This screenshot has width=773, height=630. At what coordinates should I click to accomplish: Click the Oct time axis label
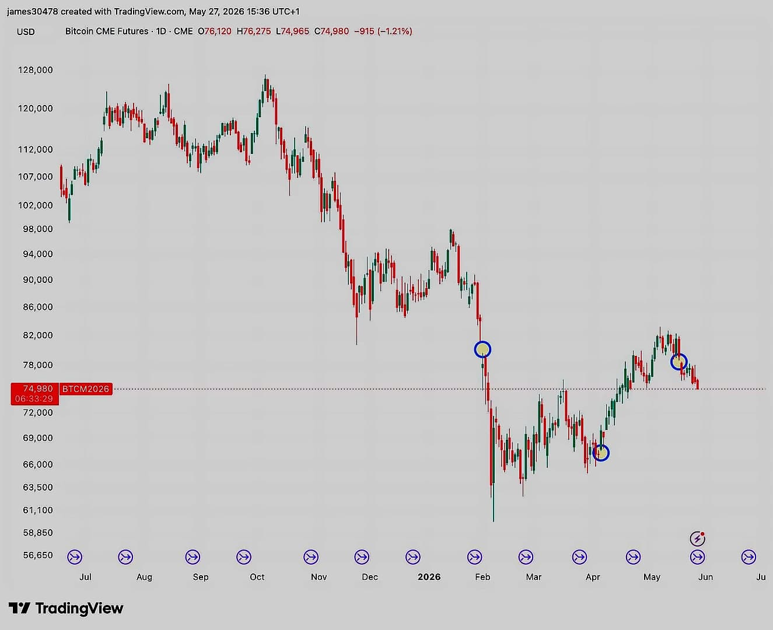point(257,577)
